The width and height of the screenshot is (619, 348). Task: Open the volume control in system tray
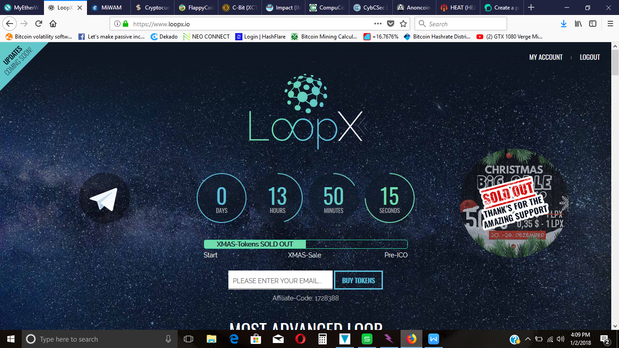tap(561, 339)
